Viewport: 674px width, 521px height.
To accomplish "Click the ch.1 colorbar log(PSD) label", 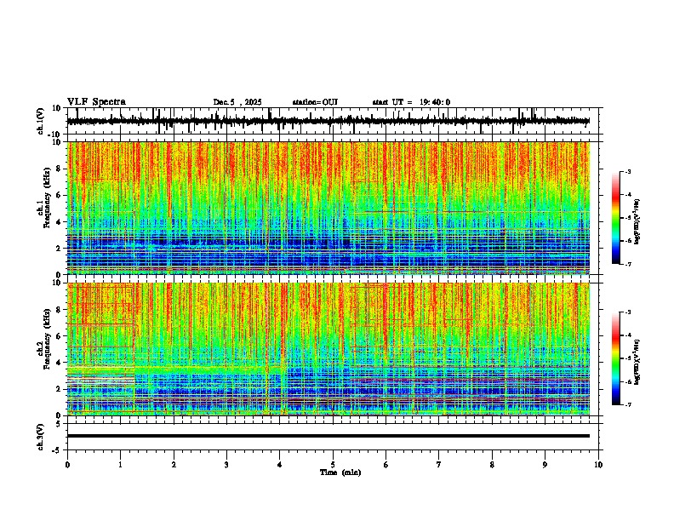I will pos(637,222).
